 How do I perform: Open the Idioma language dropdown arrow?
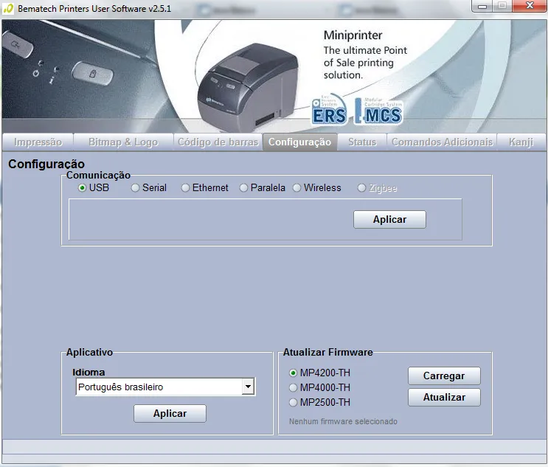tap(248, 387)
